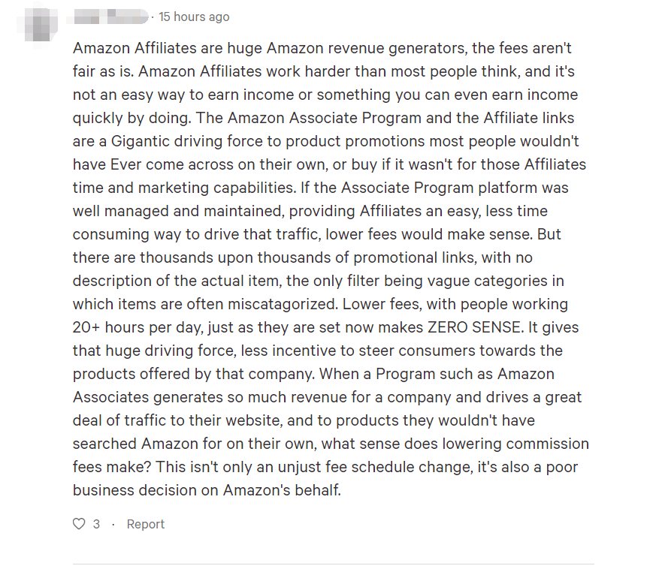Click the "15 hours ago" timestamp
The width and height of the screenshot is (662, 581).
(x=194, y=17)
